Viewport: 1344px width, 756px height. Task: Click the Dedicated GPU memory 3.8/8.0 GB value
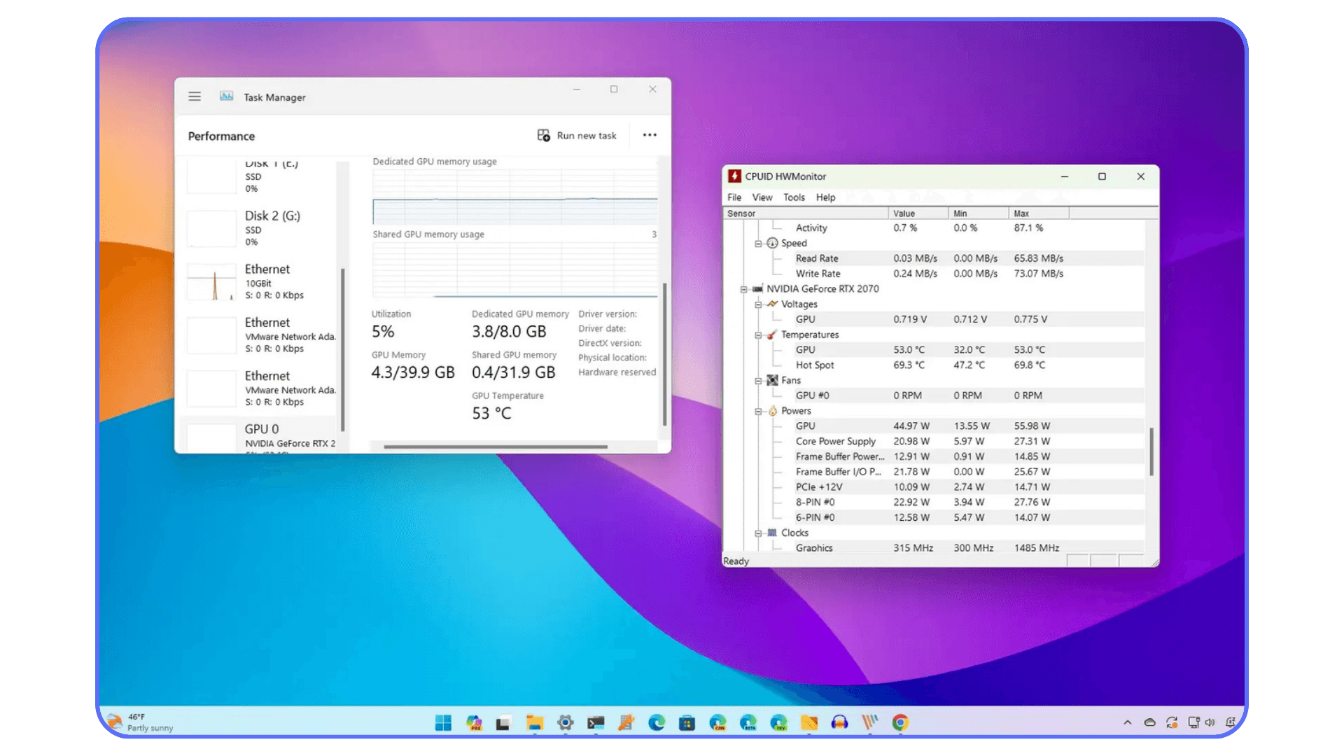(509, 332)
